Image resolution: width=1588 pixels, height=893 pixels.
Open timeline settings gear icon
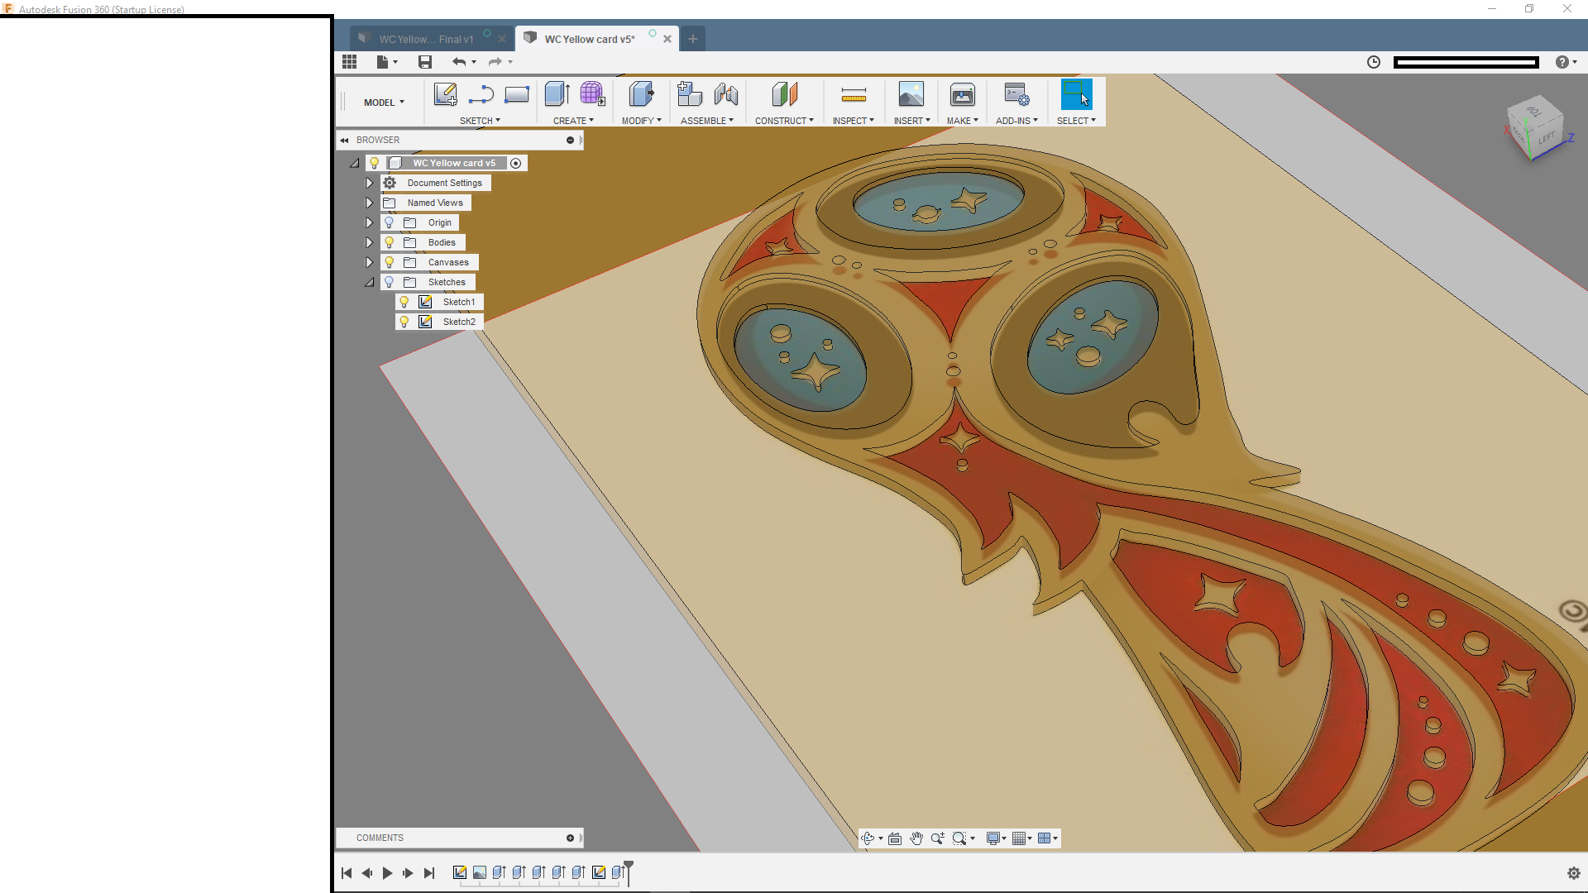point(1574,873)
